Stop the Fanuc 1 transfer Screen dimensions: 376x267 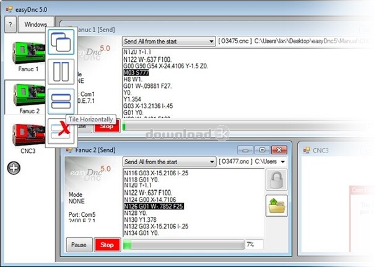(107, 126)
